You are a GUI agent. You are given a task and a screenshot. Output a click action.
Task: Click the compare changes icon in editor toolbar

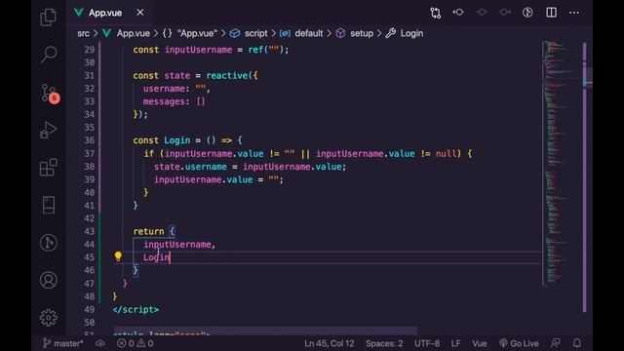[x=436, y=13]
